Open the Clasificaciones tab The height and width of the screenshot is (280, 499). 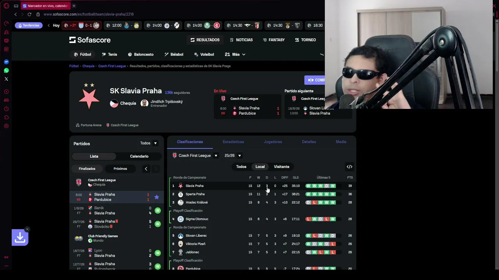190,142
